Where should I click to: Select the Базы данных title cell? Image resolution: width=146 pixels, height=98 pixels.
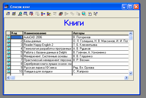pos(47,41)
